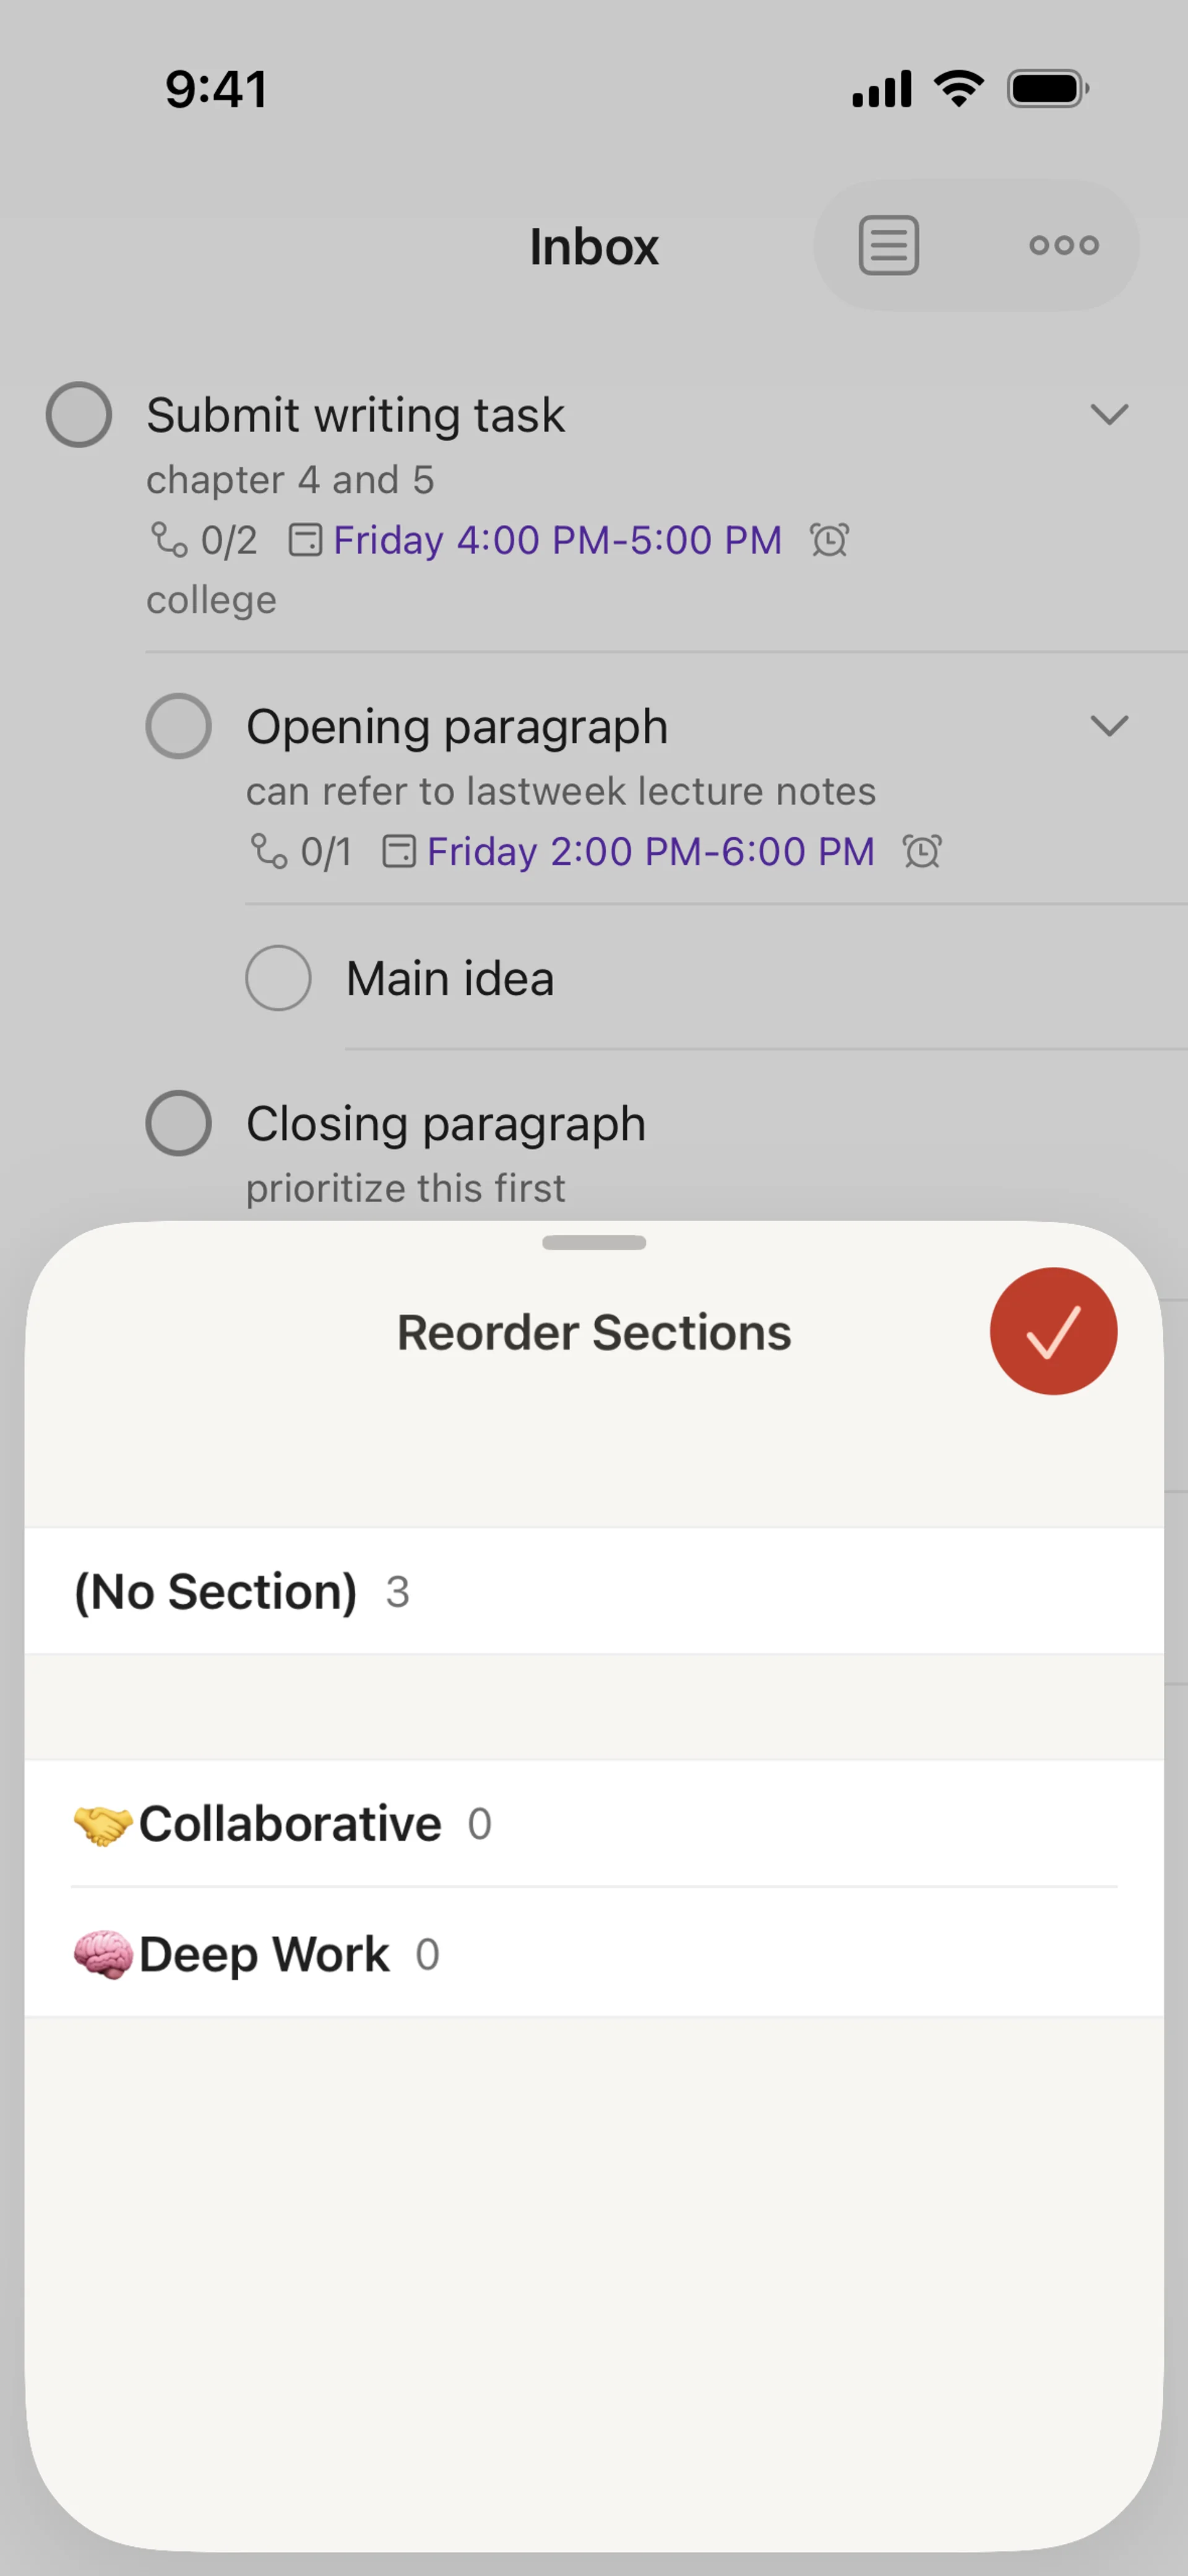Open the Friday 2:00 PM-6:00 PM date link
This screenshot has width=1188, height=2576.
click(650, 852)
